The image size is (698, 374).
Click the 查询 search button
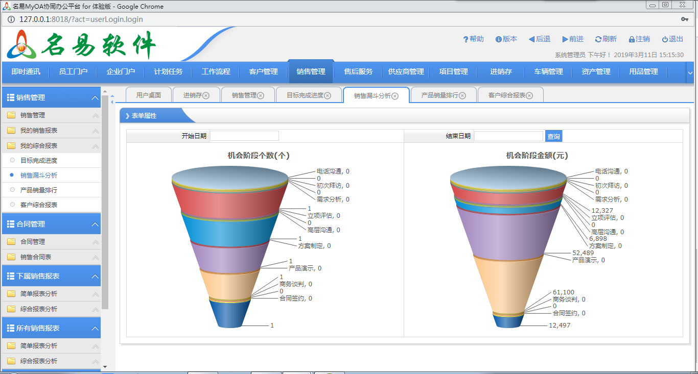click(x=553, y=136)
